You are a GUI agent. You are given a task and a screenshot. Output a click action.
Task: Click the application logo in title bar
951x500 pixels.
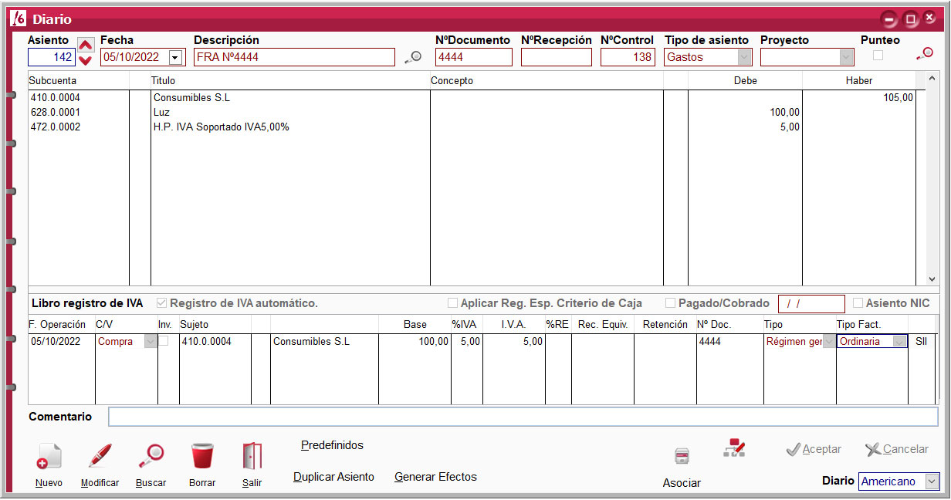tap(19, 19)
